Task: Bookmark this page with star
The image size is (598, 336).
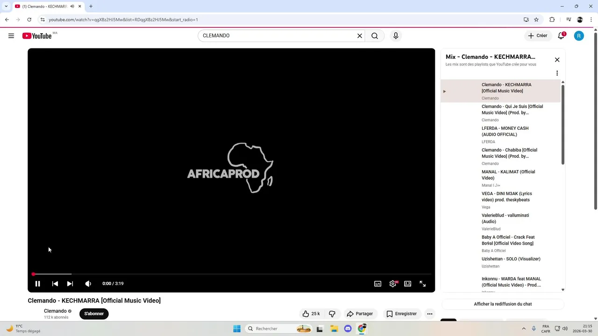Action: point(536,20)
